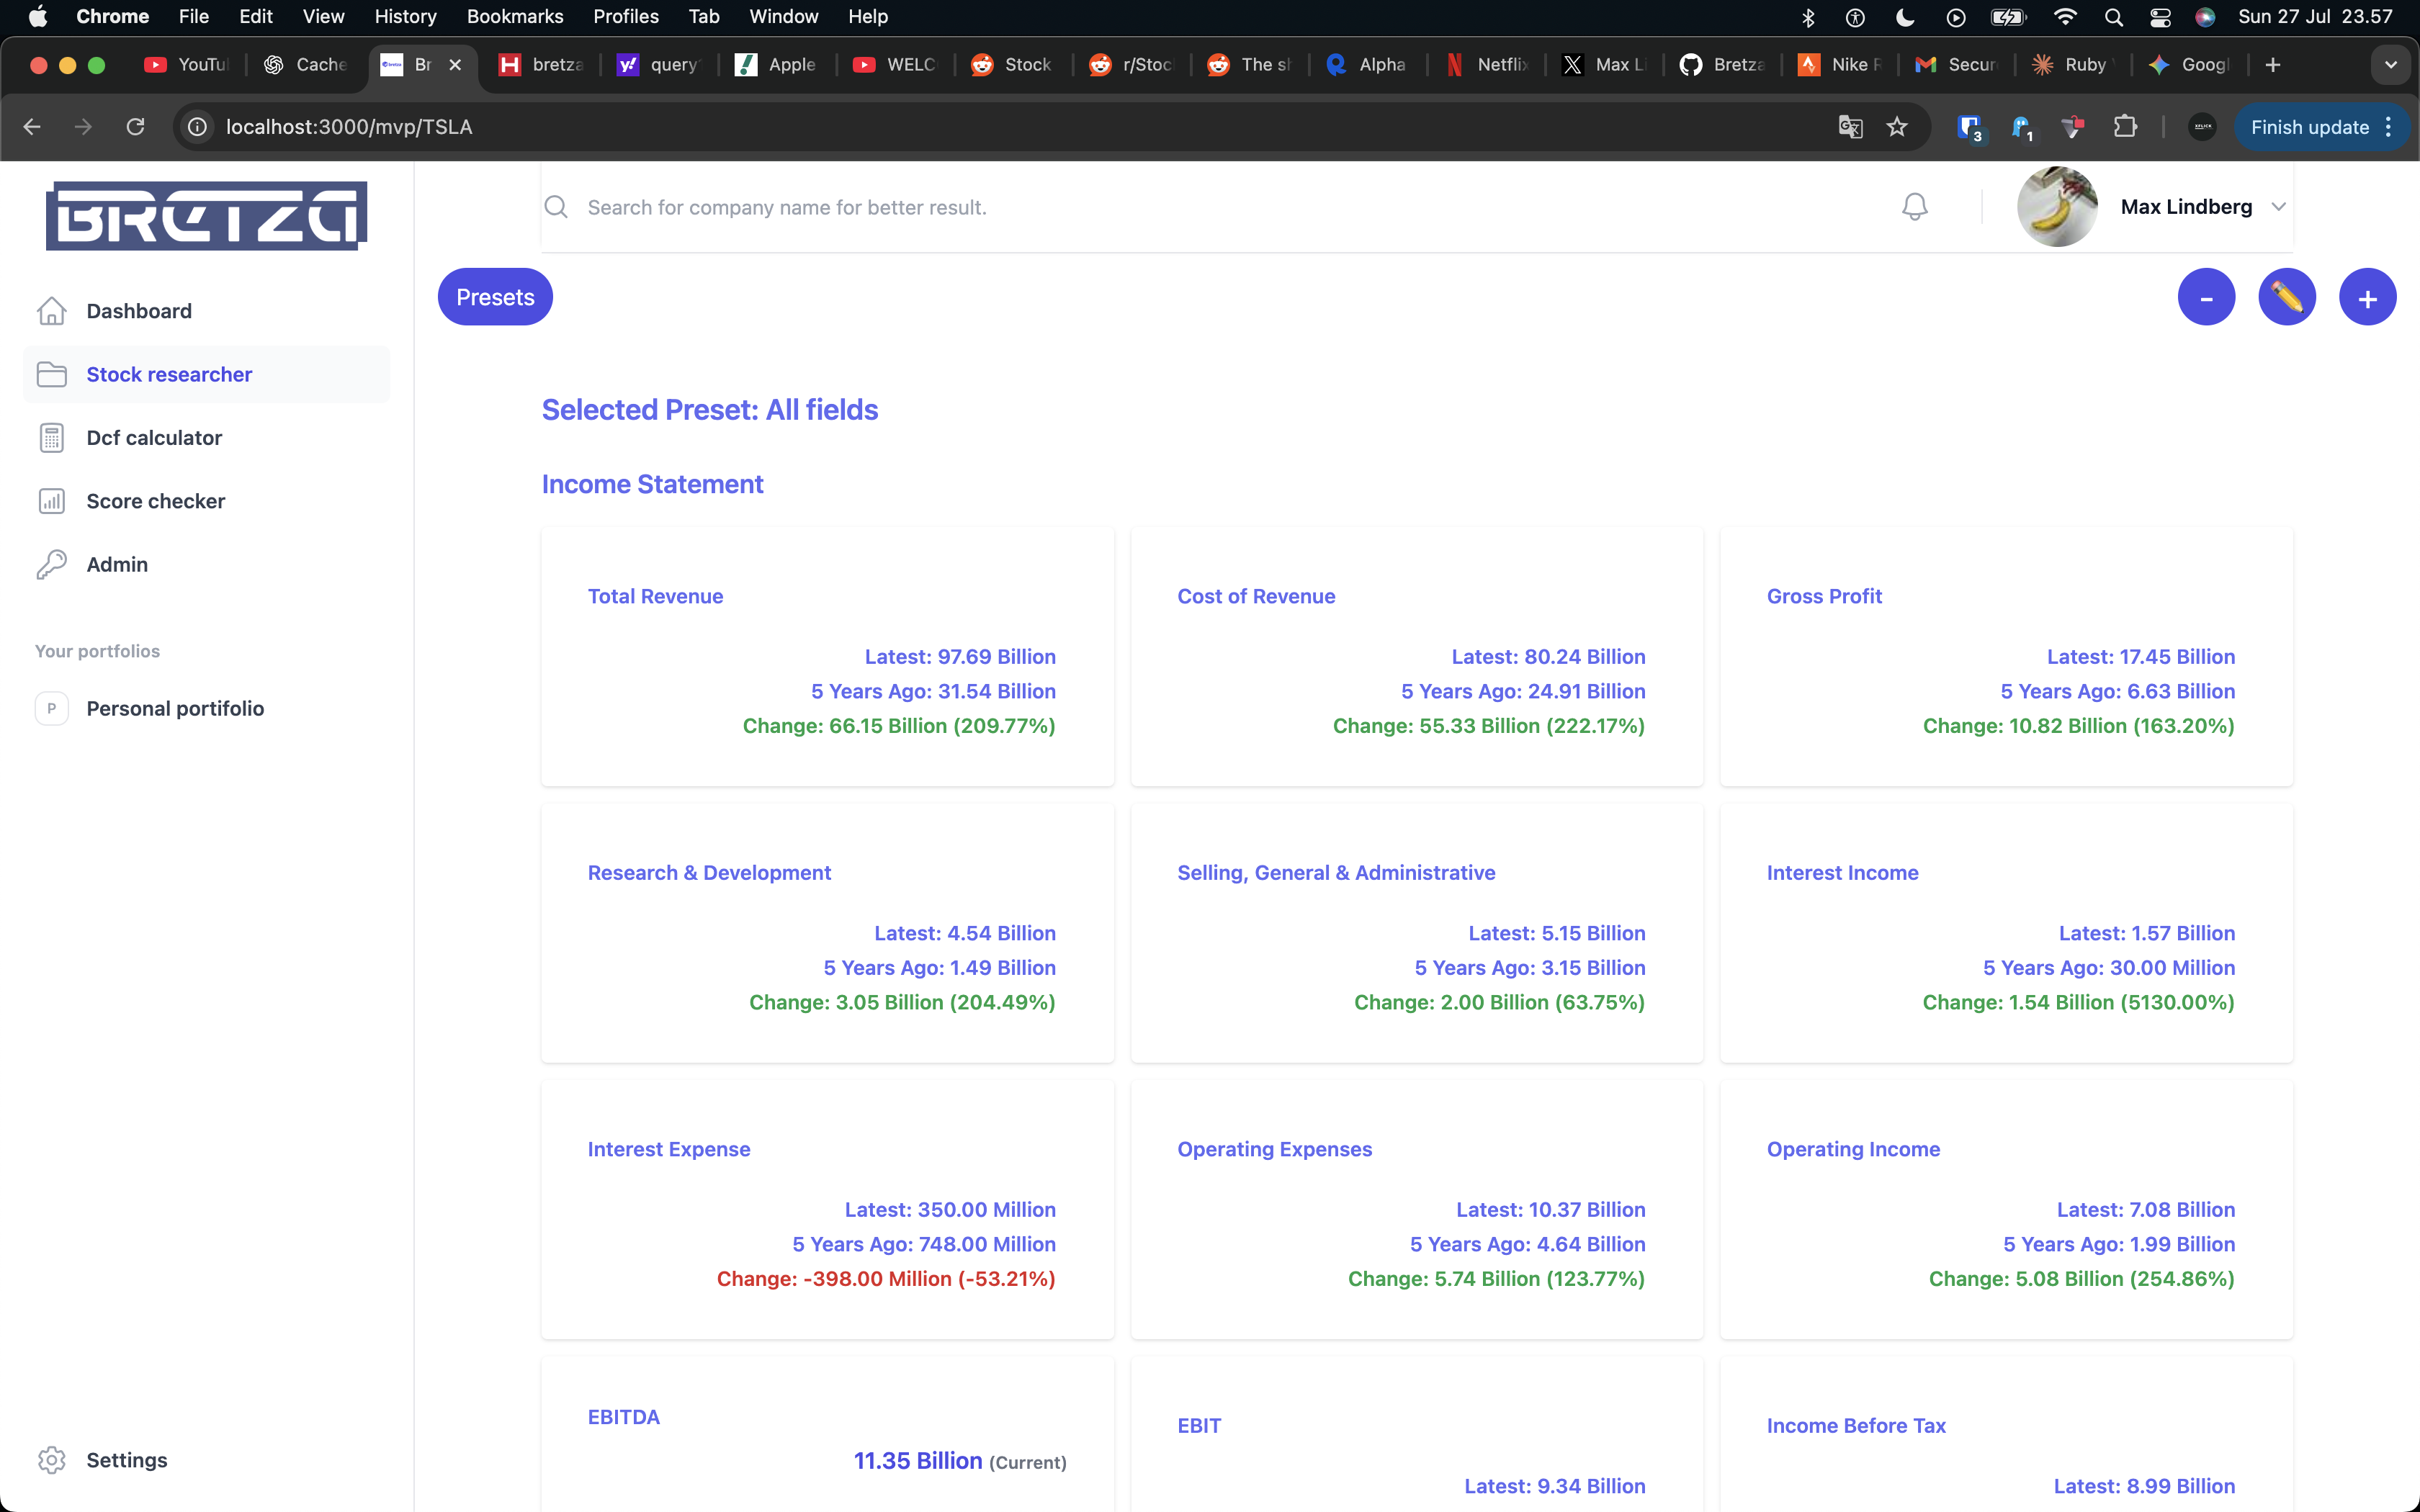This screenshot has width=2420, height=1512.
Task: Click the Total Revenue card title
Action: point(655,596)
